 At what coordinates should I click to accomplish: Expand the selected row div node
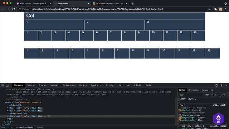[8, 116]
